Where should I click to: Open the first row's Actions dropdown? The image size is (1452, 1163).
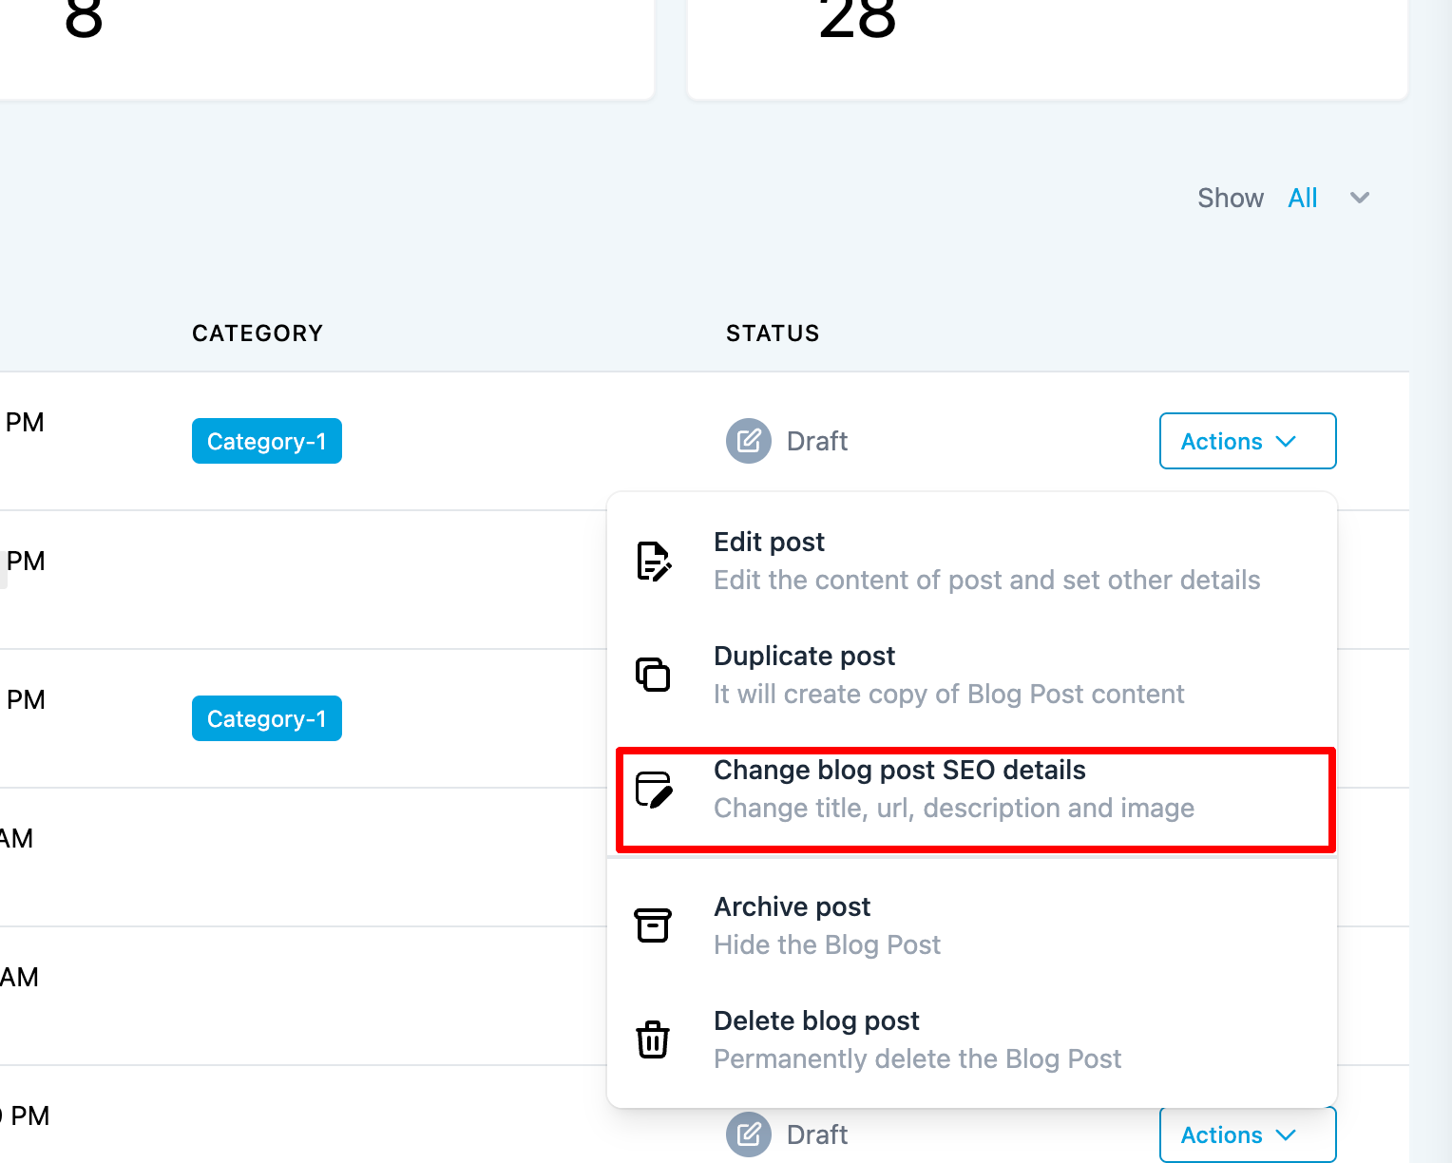tap(1247, 441)
